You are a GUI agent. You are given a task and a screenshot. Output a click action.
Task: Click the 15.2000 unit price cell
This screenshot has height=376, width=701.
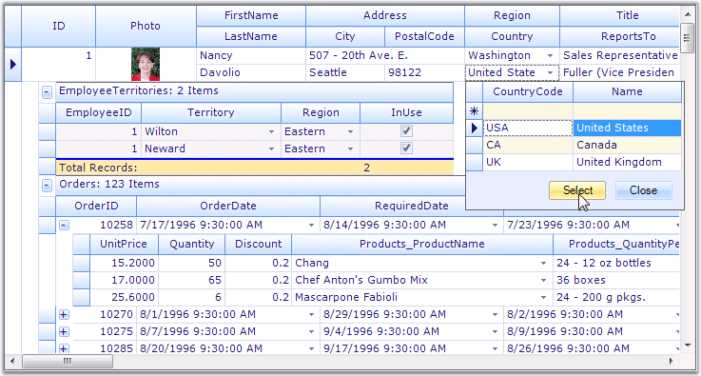click(124, 263)
